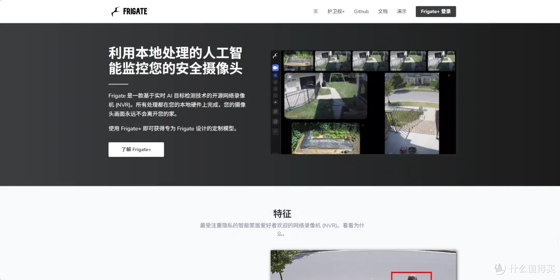Click the plus icon in demo sidebar
Screen dimensions: 560x280
(275, 102)
